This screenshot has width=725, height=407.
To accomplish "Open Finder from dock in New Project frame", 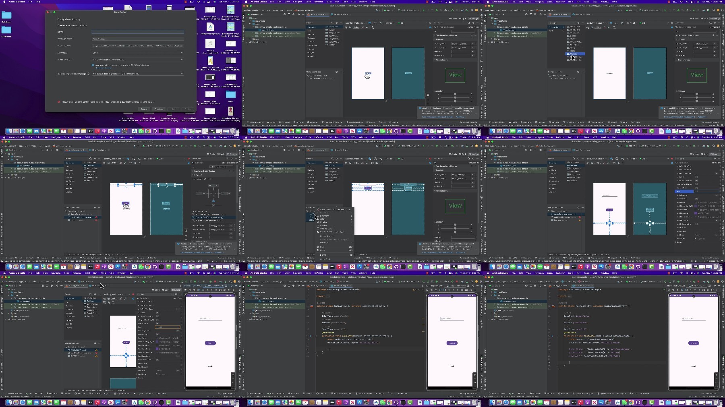I will 9,131.
